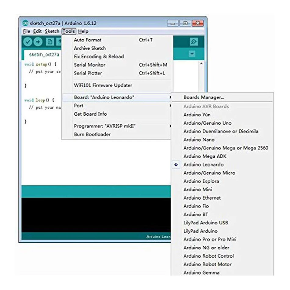The image size is (290, 290).
Task: Click the void setup() code line
Action: (41, 64)
